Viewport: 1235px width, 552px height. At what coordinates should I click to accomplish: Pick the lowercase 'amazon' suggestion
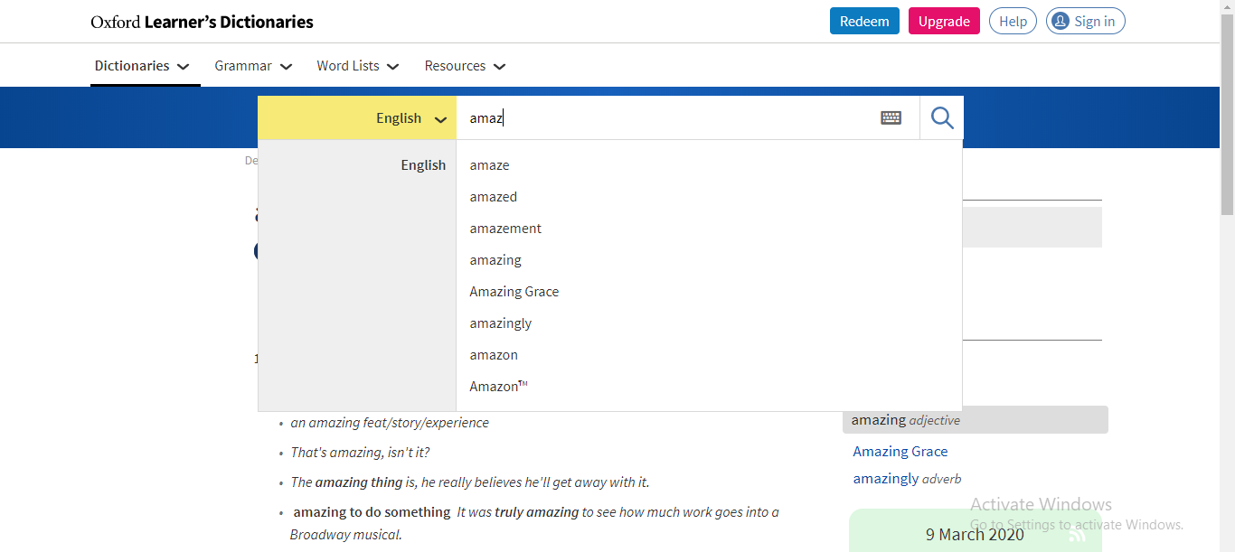(494, 355)
